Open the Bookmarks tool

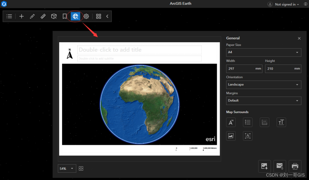pos(65,16)
